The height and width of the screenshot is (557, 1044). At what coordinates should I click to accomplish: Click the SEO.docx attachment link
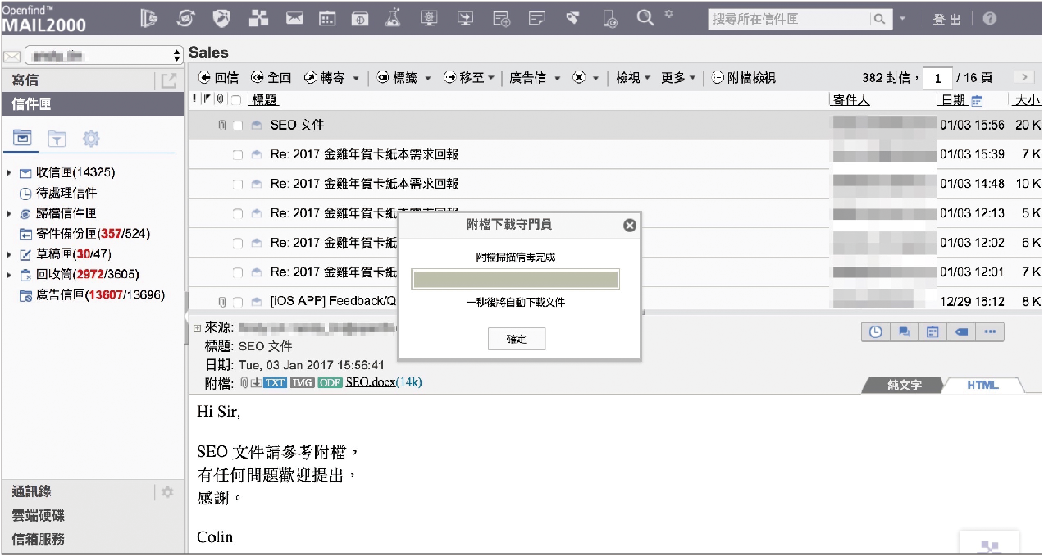point(370,382)
